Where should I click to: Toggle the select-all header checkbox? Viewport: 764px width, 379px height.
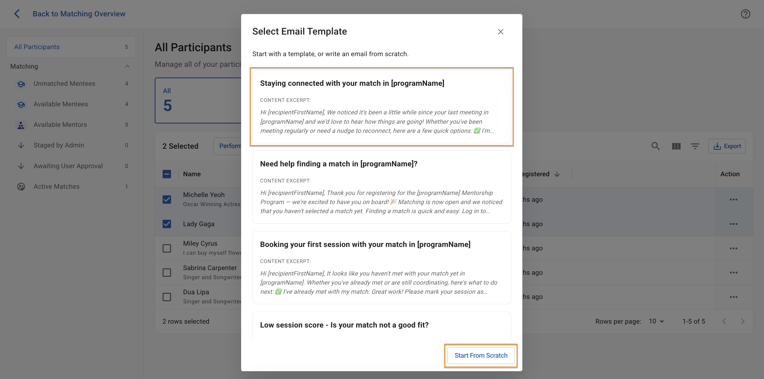(167, 174)
